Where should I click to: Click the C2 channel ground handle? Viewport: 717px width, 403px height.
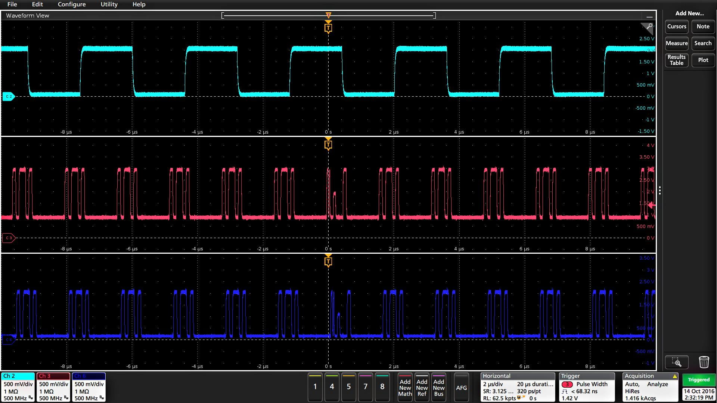point(8,96)
